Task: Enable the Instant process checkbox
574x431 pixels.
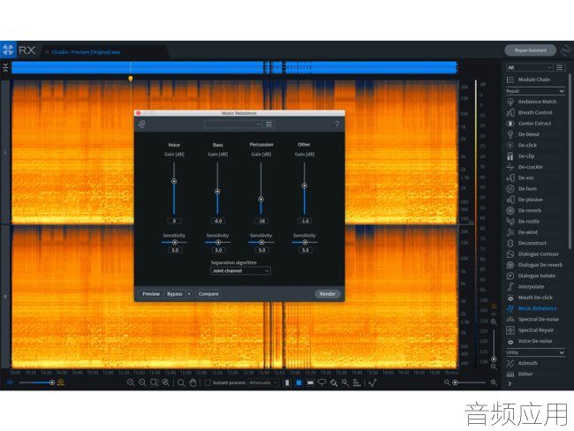Action: (208, 382)
